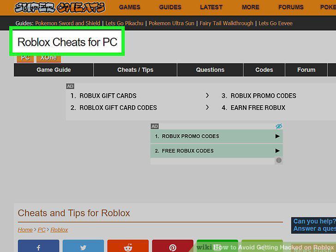The image size is (336, 252).
Task: Open 1. ROBUX PROMO CODES green ad row
Action: [x=216, y=136]
